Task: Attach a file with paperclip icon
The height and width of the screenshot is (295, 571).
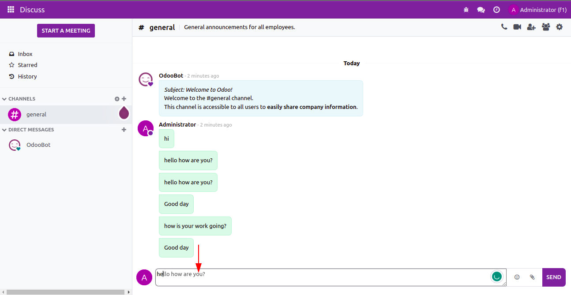Action: click(532, 277)
